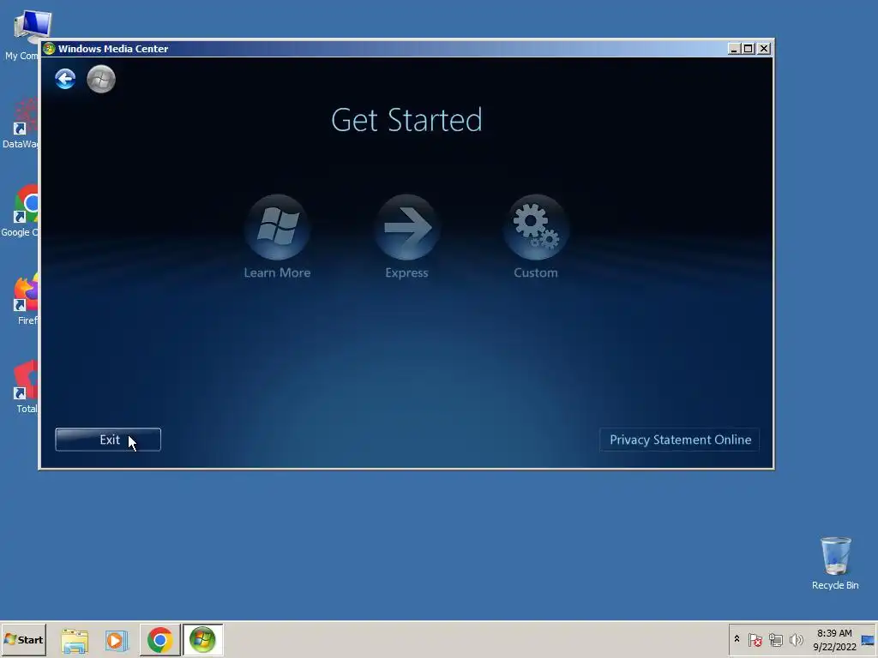This screenshot has width=878, height=658.
Task: Select the Total desktop shortcut
Action: tap(25, 387)
